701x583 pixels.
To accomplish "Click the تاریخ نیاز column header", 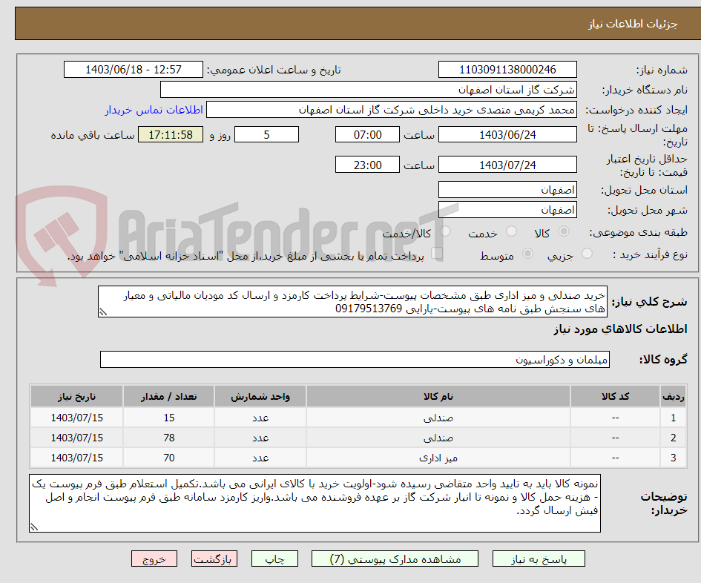I will (76, 397).
